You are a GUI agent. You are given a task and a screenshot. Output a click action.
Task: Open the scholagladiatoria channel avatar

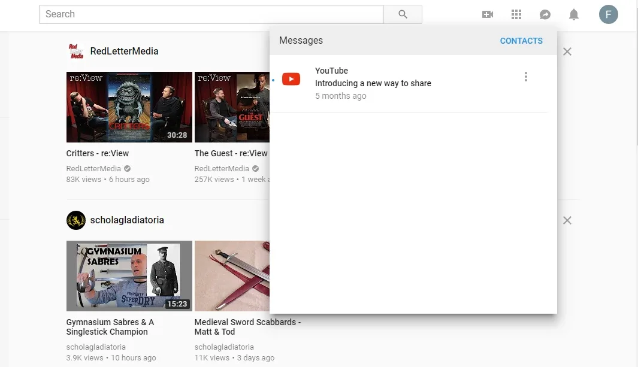(76, 220)
